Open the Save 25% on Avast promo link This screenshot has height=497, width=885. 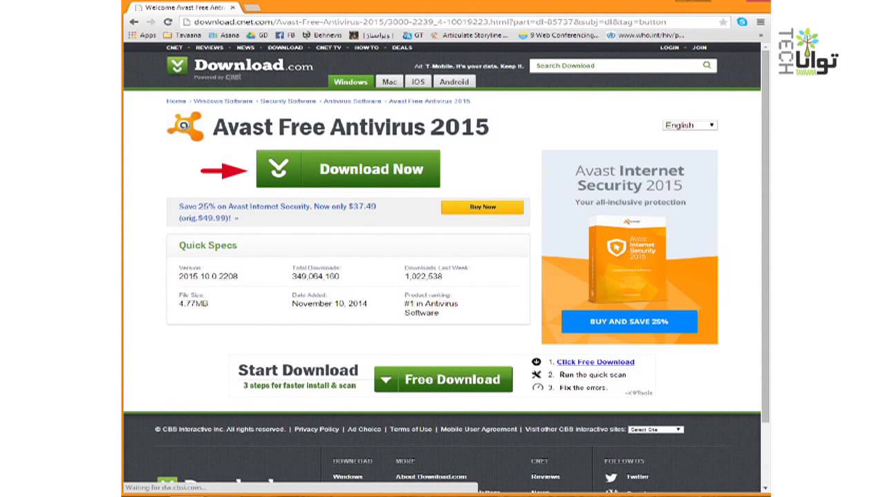tap(277, 212)
